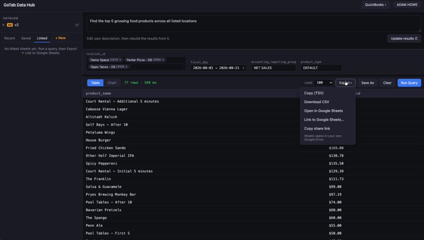Select the Pryes Brewing Monkey Bar row
Screen dimensions: 424x240
click(253, 194)
